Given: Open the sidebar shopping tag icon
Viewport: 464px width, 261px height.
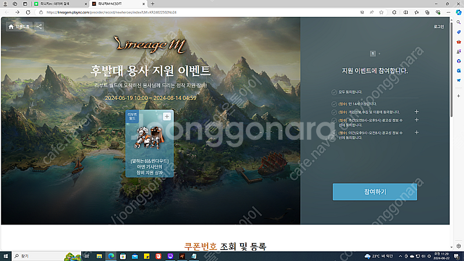Looking at the screenshot, I should coord(459,32).
